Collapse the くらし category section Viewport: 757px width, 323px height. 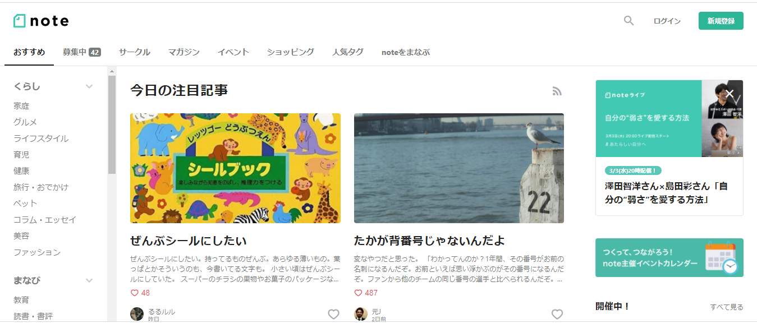coord(89,86)
